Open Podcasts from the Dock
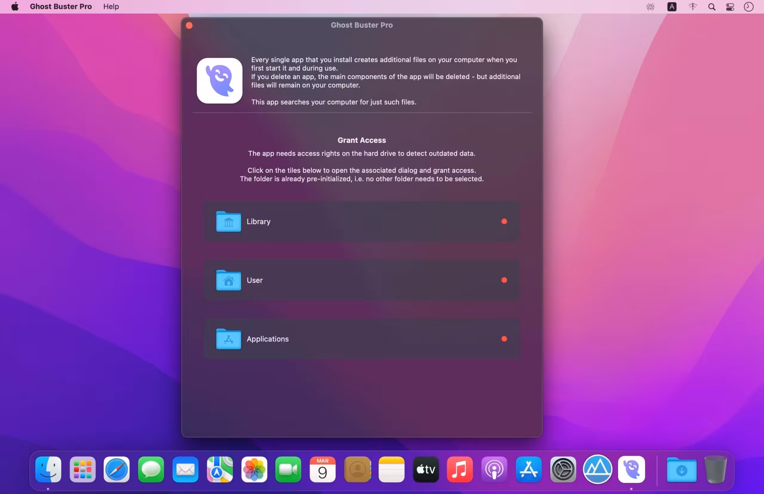This screenshot has width=764, height=494. pyautogui.click(x=494, y=469)
